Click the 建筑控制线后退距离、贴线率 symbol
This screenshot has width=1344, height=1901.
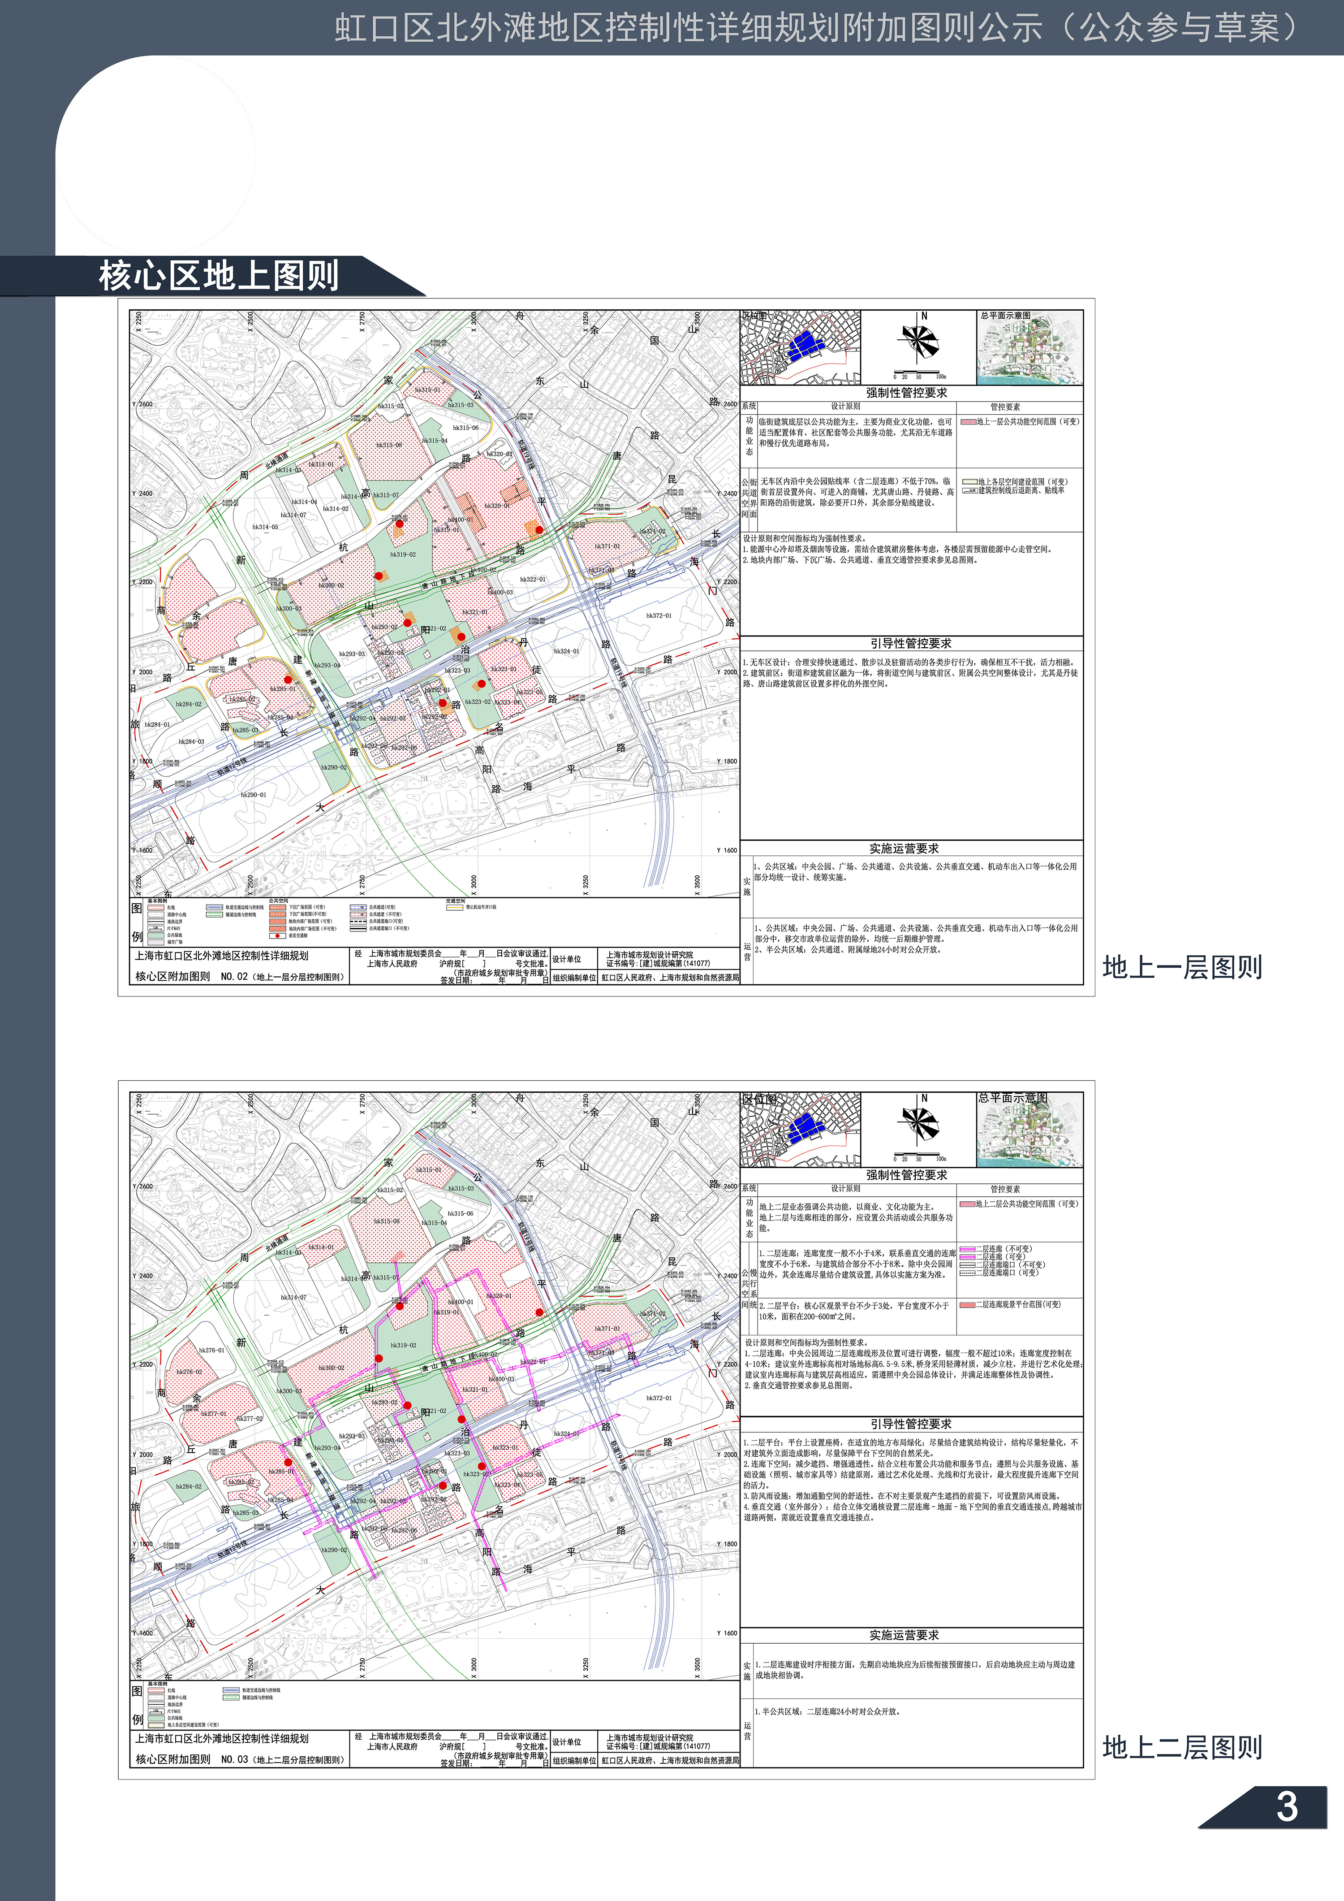(x=970, y=491)
